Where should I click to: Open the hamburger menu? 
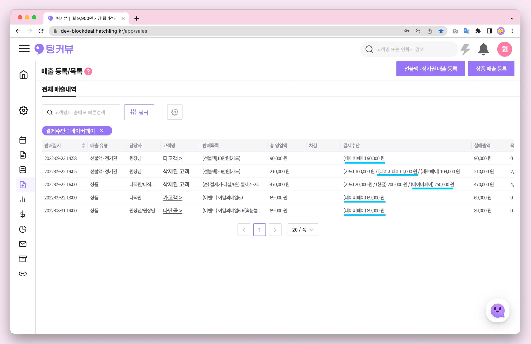point(24,48)
